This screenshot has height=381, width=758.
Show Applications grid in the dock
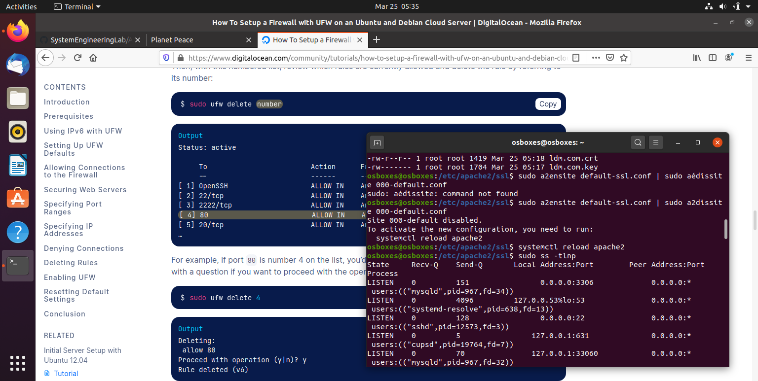pos(18,363)
